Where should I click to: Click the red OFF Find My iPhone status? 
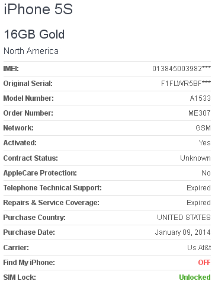pos(204,263)
